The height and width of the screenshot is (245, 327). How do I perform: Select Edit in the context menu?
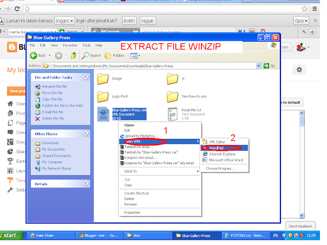pos(160,131)
